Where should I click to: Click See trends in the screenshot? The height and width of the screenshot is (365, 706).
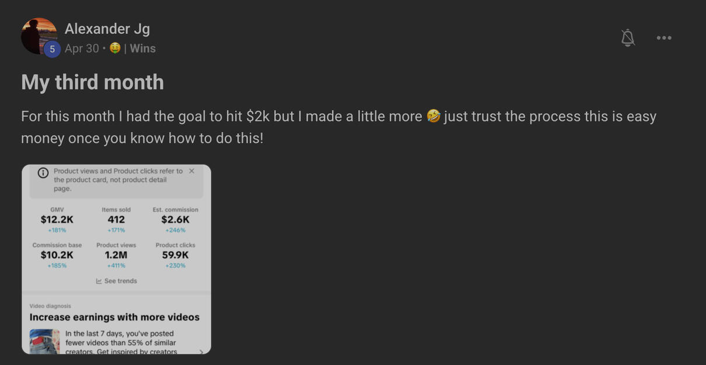click(121, 281)
